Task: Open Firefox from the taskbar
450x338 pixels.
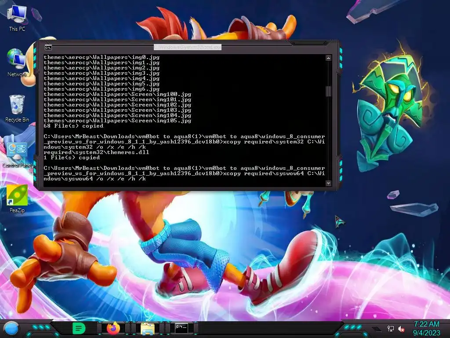Action: [113, 328]
